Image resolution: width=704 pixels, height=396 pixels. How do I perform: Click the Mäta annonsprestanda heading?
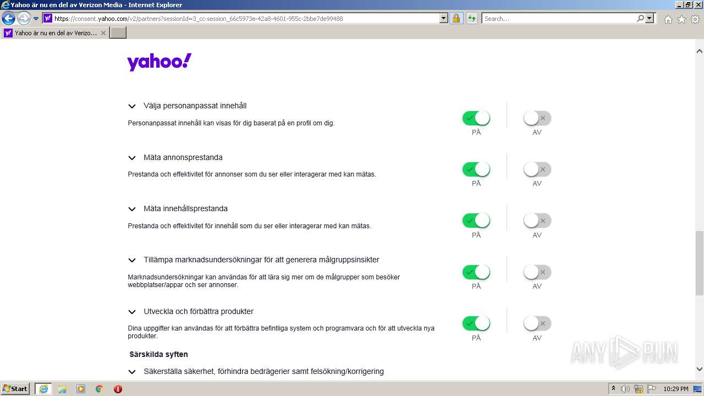(x=183, y=157)
